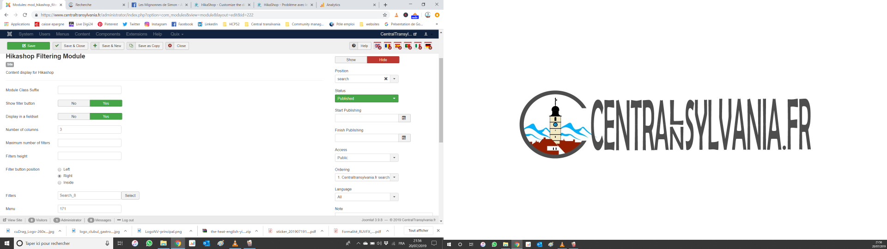Viewport: 887px width, 249px height.
Task: Click the Italian flag translation icon
Action: tap(418, 46)
